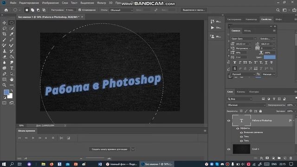Select the Move tool
Screen dimensions: 297x167
pyautogui.click(x=4, y=23)
